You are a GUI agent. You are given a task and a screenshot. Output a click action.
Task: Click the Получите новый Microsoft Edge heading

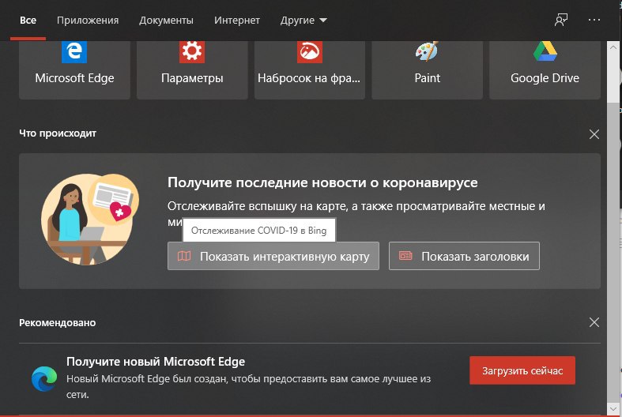click(x=156, y=362)
